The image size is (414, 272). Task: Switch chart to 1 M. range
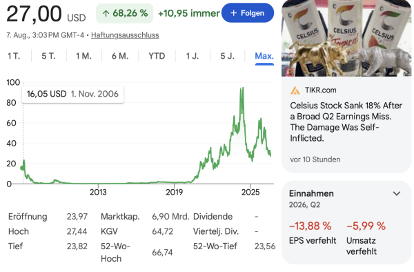click(83, 56)
